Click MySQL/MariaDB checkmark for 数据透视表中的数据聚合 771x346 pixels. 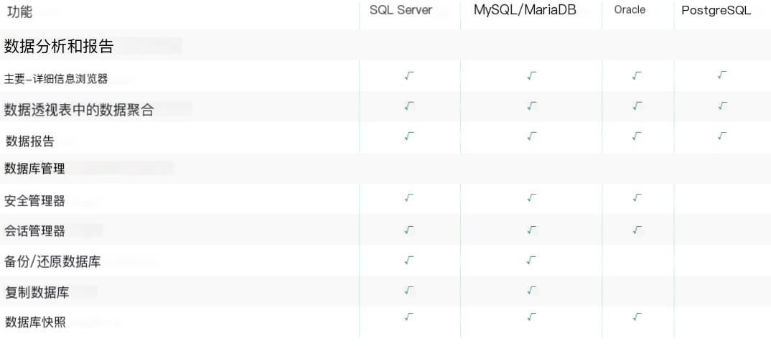531,106
